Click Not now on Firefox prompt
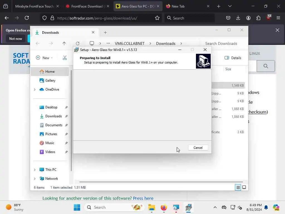Viewport: 285px width, 214px height. [16, 38]
